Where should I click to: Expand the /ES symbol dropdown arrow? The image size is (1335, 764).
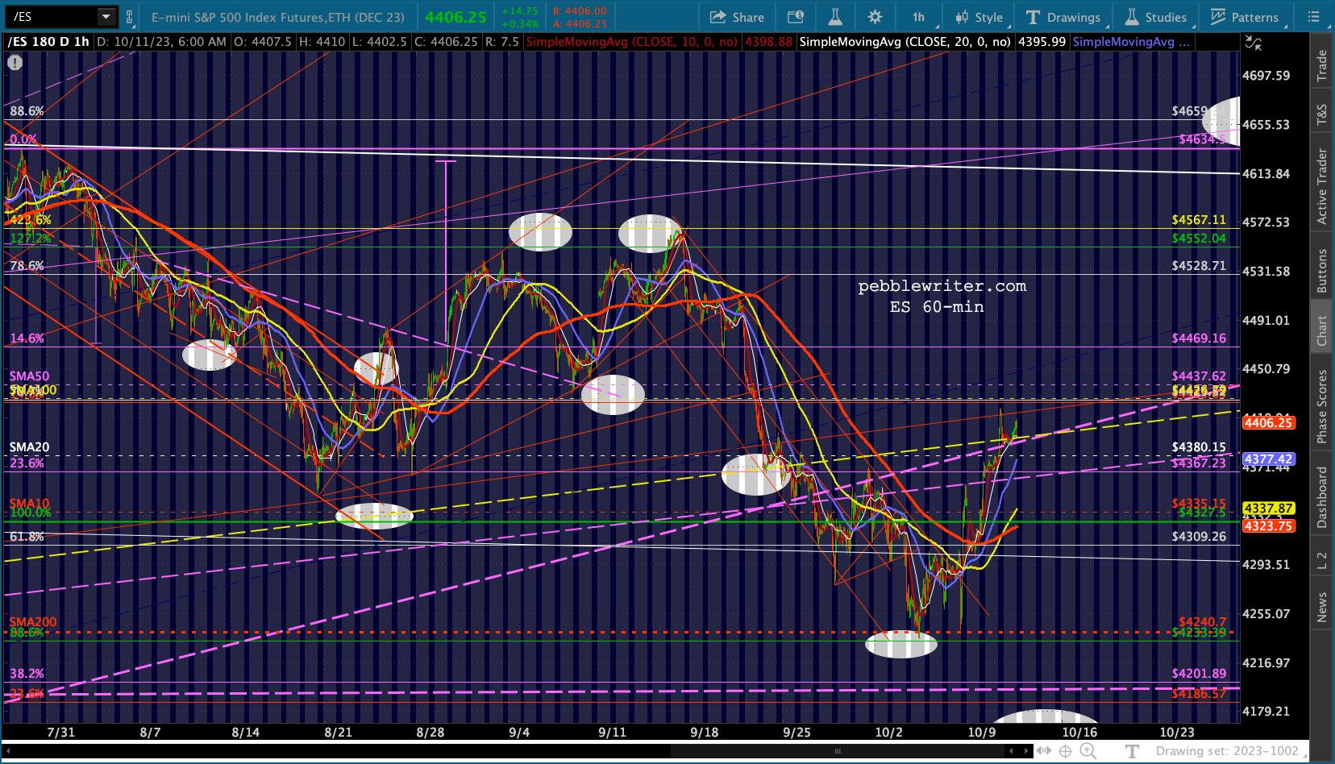click(x=106, y=17)
